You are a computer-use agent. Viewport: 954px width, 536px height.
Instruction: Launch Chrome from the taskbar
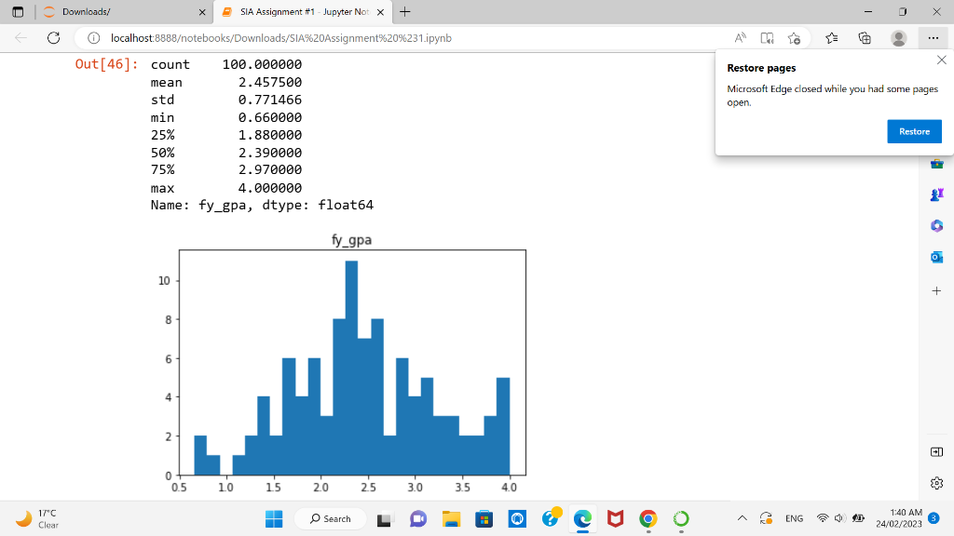647,518
